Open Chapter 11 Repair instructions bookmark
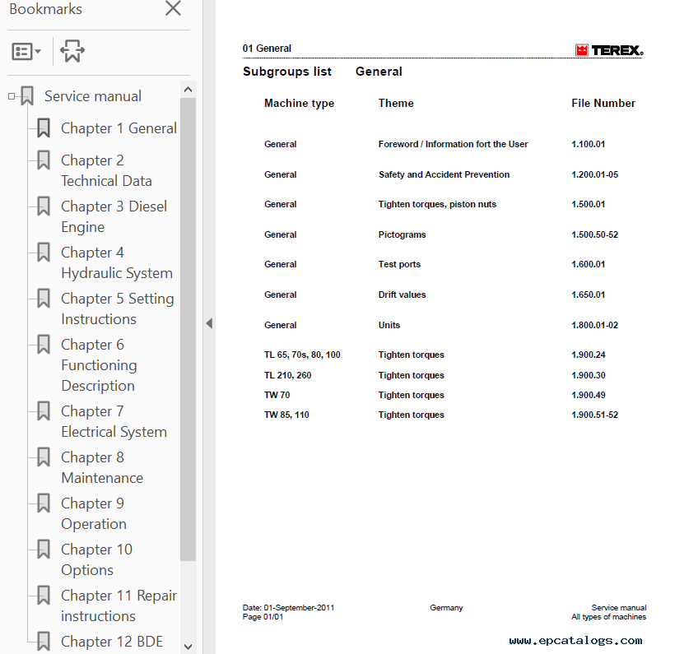Screen dimensions: 684x654 click(119, 605)
